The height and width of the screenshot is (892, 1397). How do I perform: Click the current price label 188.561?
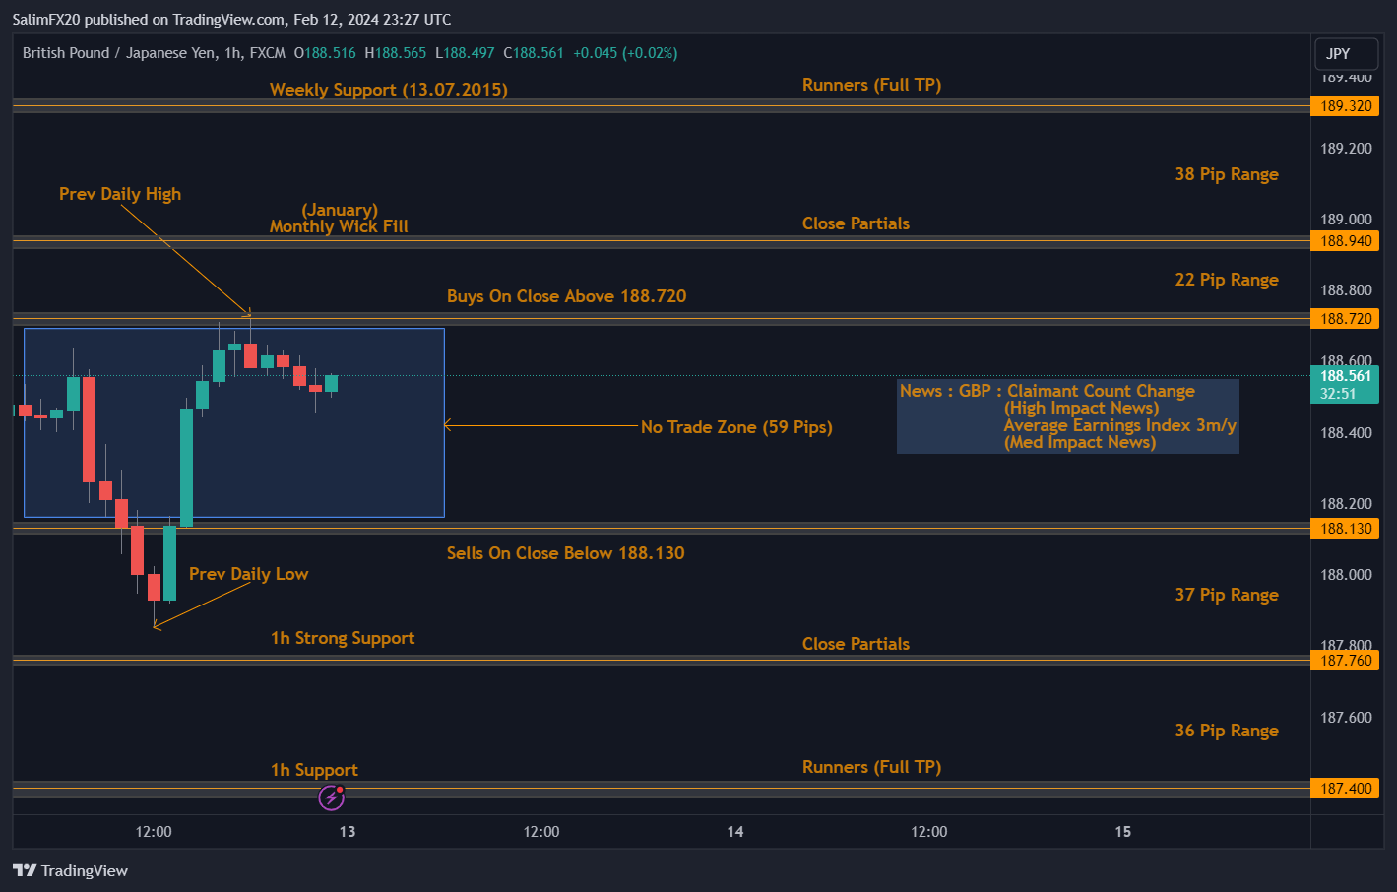(1345, 375)
